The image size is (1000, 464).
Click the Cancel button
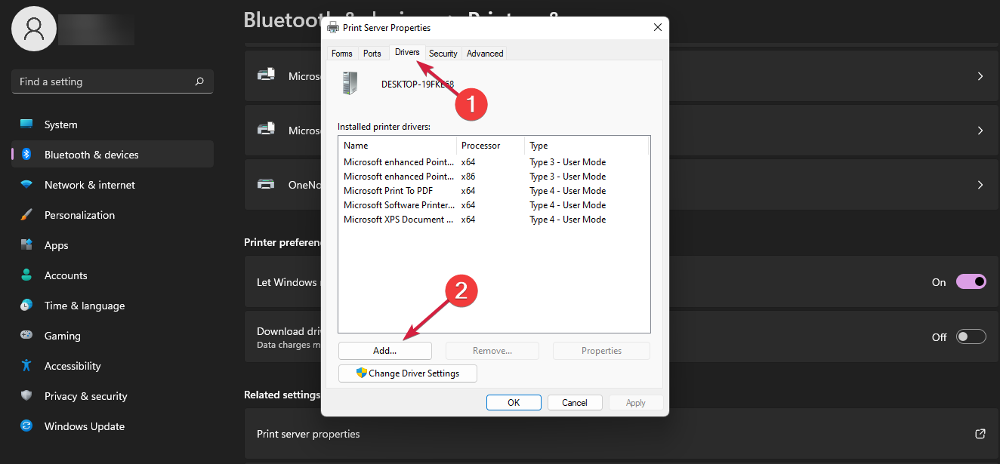(x=575, y=403)
